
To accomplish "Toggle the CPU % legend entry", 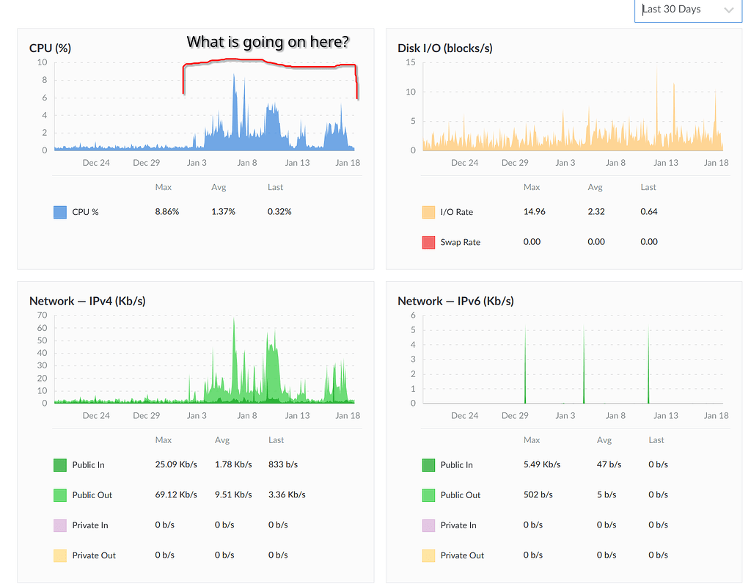I will (x=81, y=211).
